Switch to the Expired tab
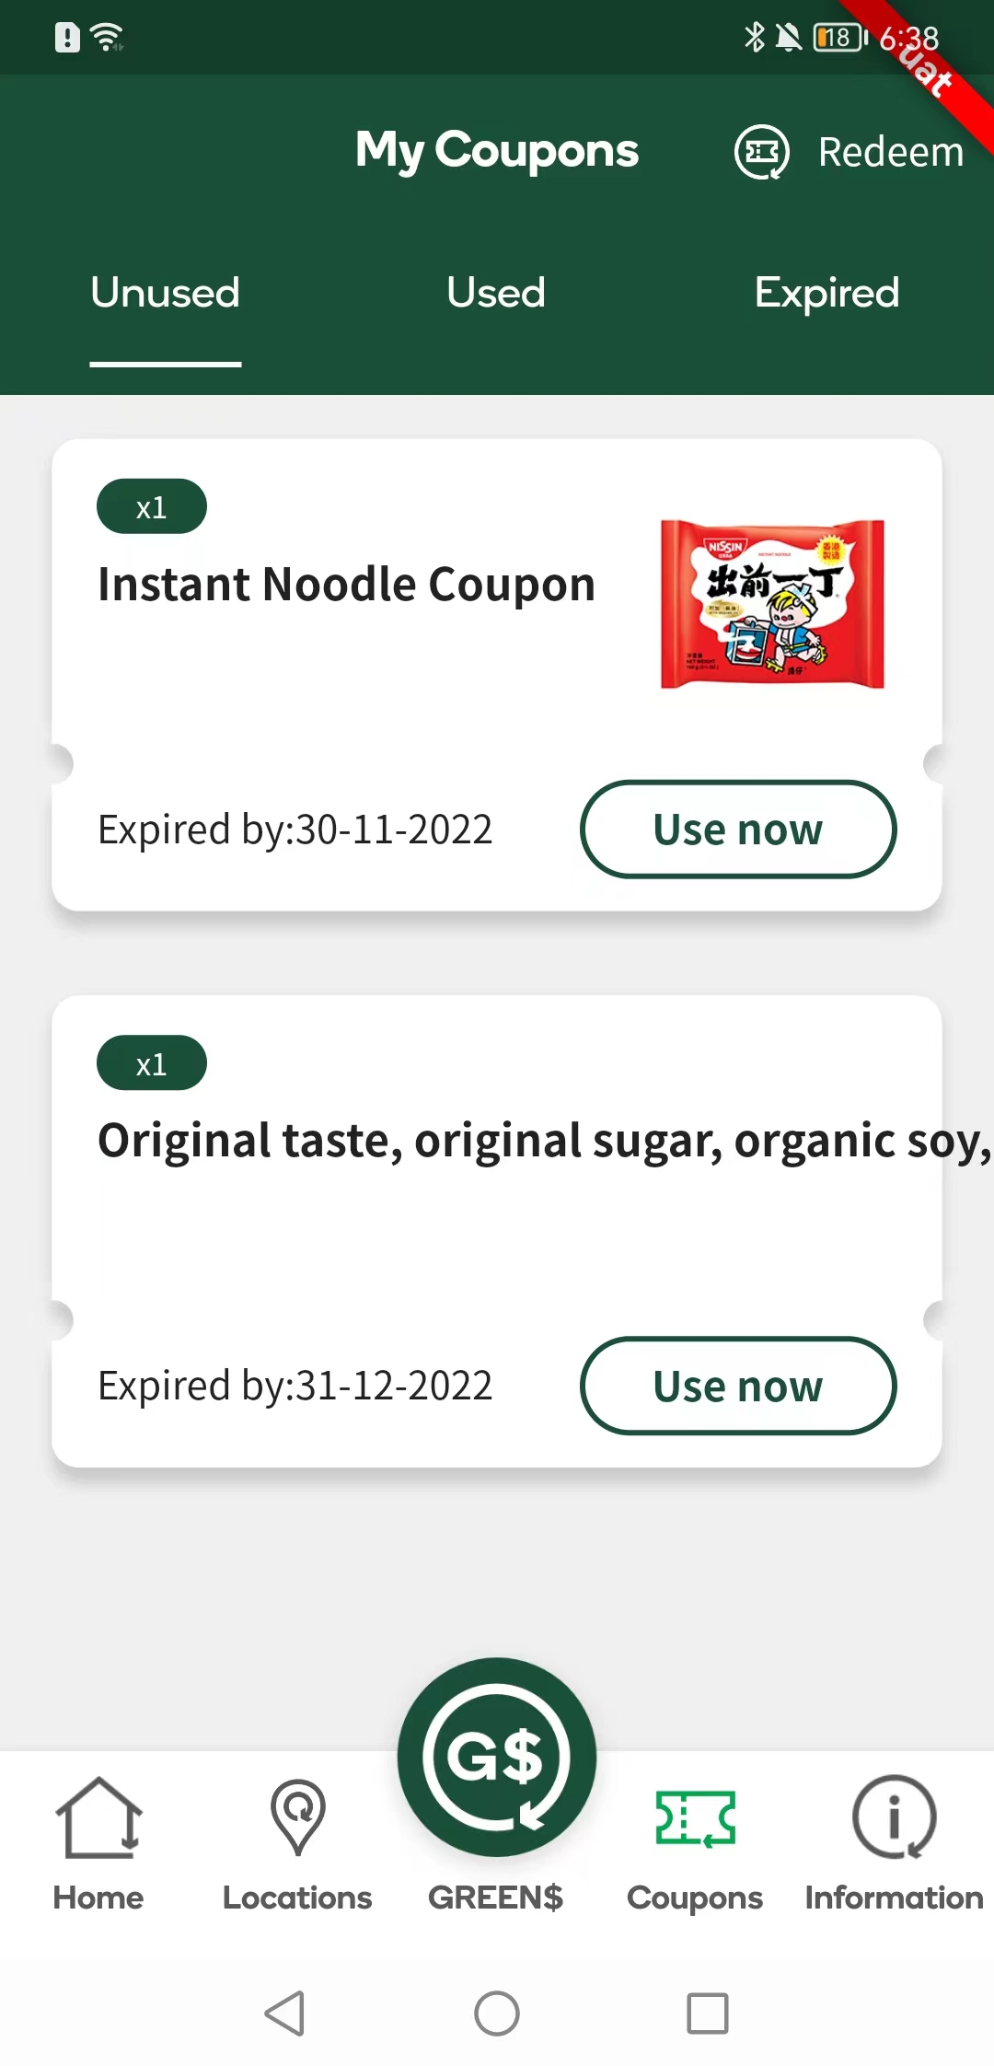The image size is (994, 2066). [x=826, y=293]
